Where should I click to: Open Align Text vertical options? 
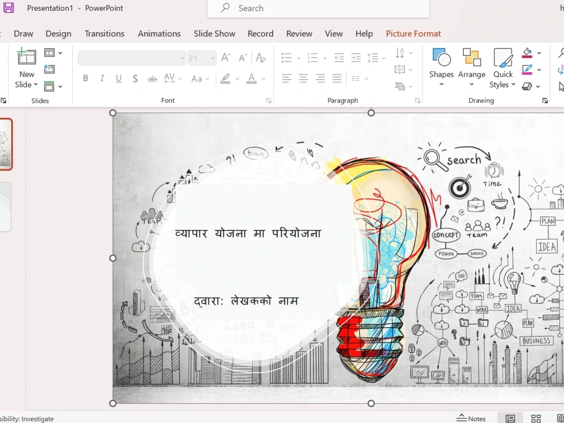[x=404, y=69]
